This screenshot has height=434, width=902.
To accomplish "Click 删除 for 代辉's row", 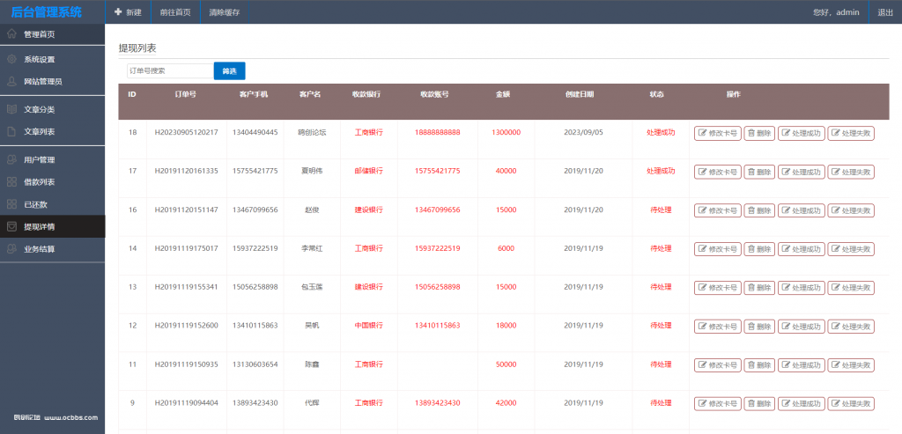I will click(x=759, y=403).
